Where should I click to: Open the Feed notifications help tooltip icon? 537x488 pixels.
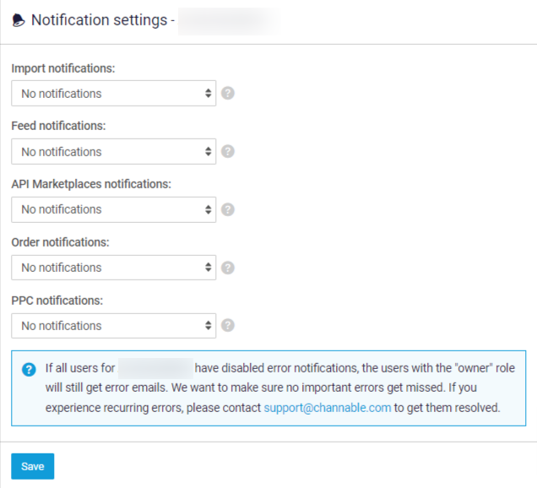click(227, 152)
